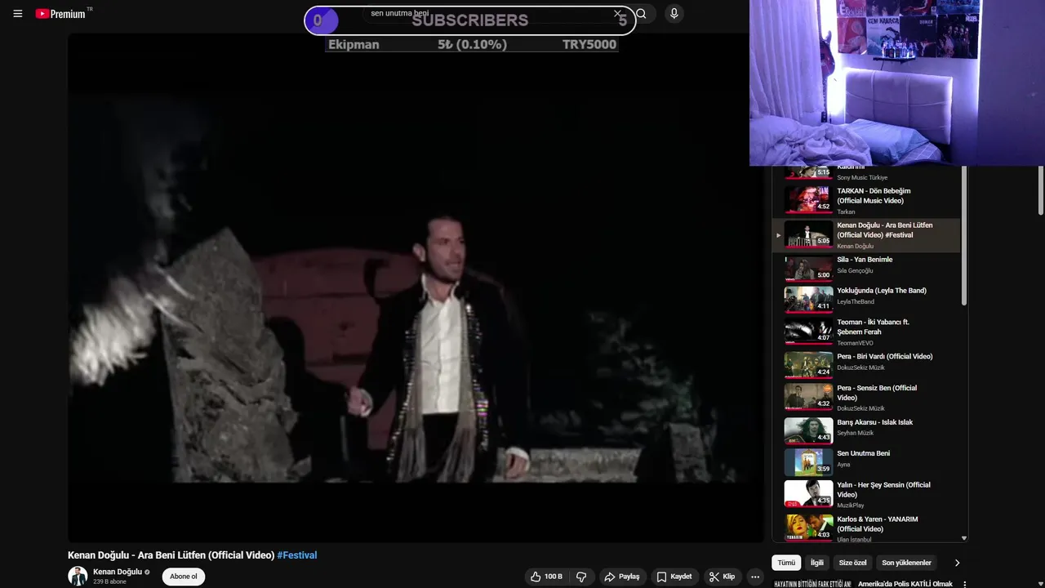1045x588 pixels.
Task: Open Kenan Doğulu channel avatar
Action: [78, 576]
